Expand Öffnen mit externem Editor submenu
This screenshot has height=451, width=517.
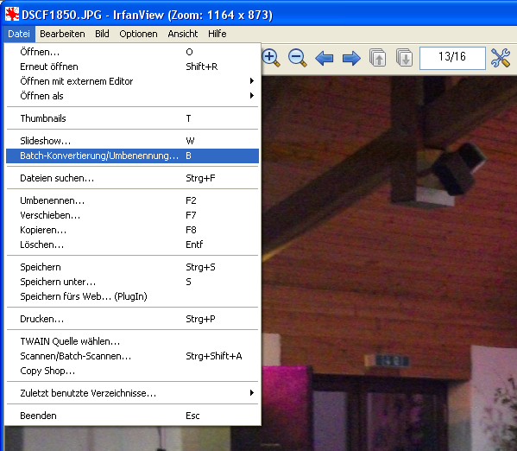point(133,81)
